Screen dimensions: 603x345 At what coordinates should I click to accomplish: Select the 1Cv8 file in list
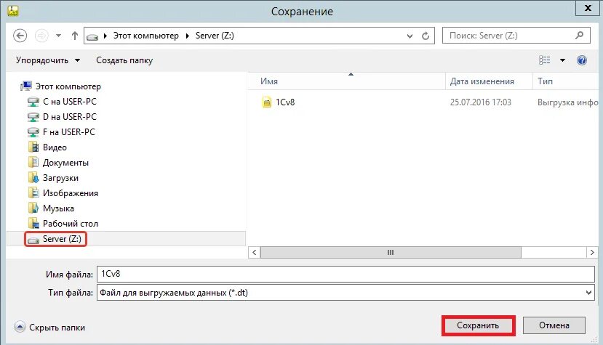click(285, 102)
